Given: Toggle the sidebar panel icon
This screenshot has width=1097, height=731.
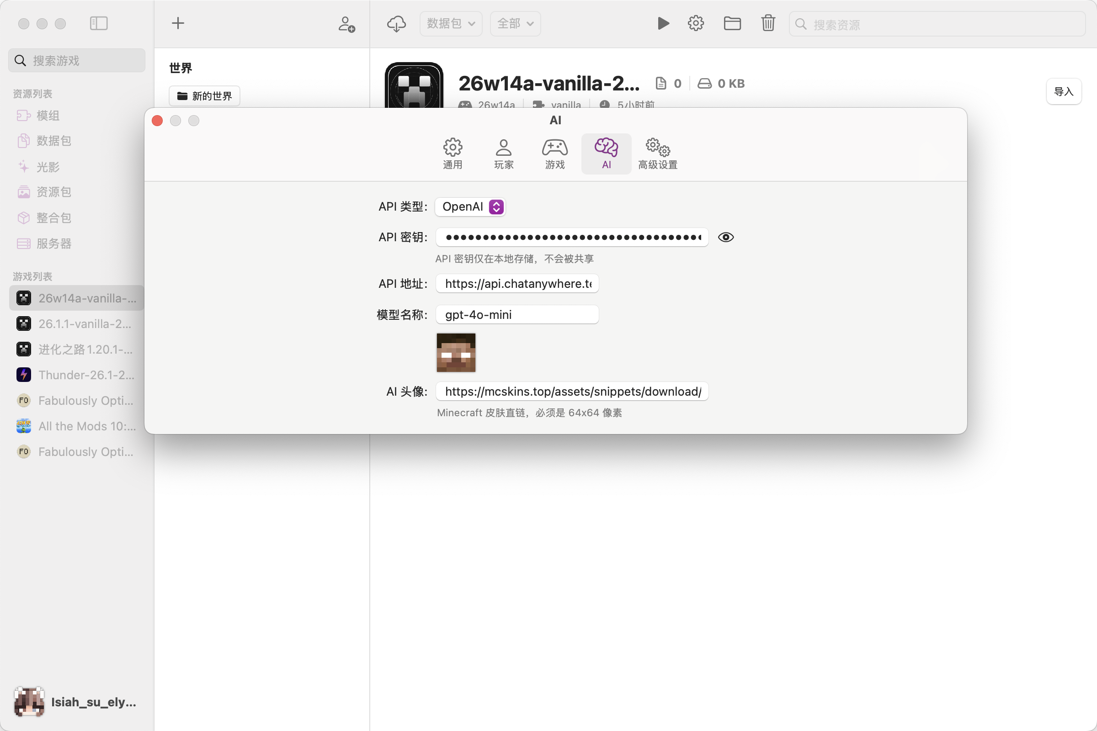Looking at the screenshot, I should [x=98, y=23].
